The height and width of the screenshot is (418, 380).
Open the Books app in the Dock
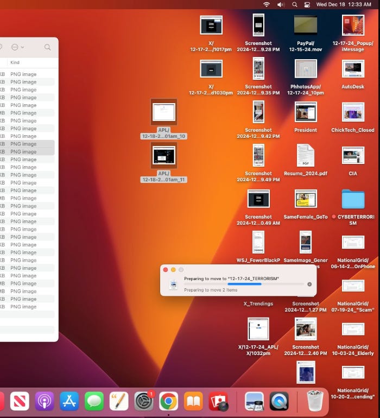pyautogui.click(x=193, y=401)
